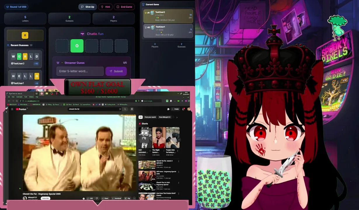End the current Chatle game

tap(124, 7)
